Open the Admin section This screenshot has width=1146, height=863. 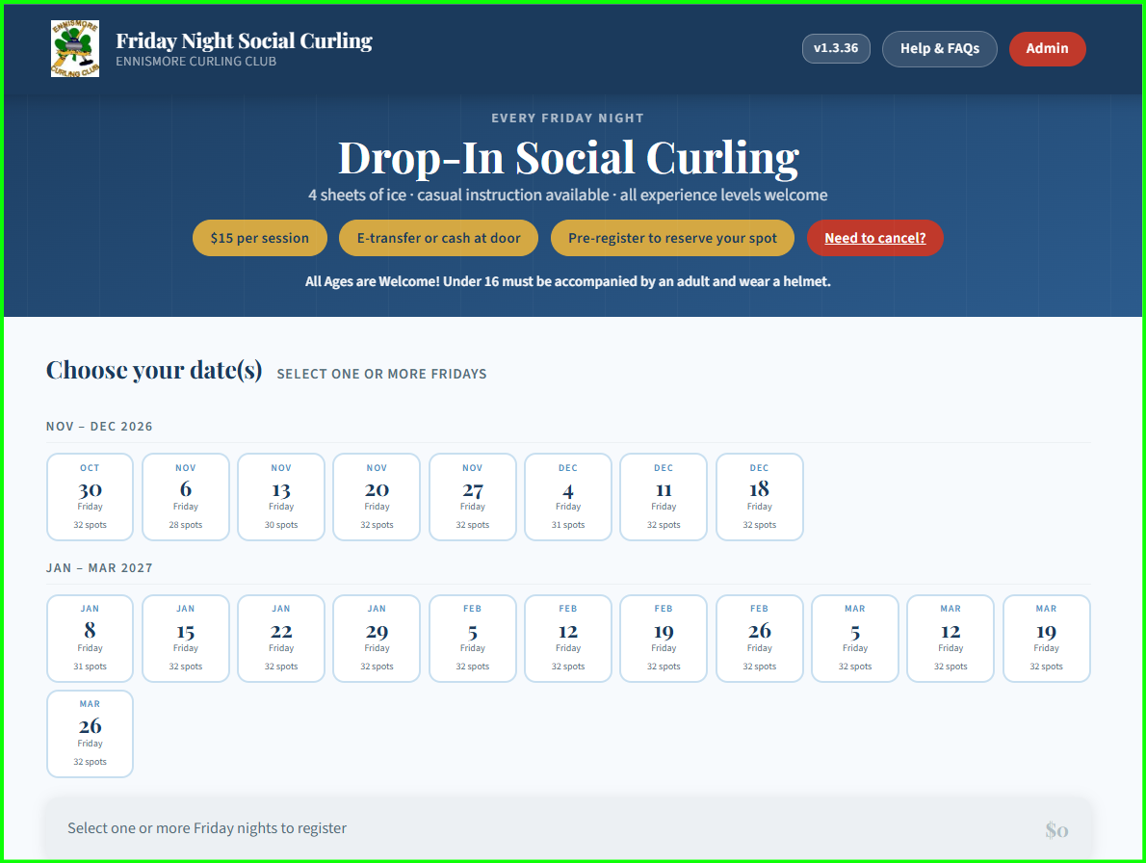1047,49
